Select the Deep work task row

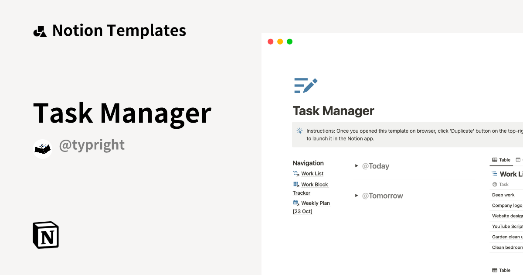tap(503, 195)
